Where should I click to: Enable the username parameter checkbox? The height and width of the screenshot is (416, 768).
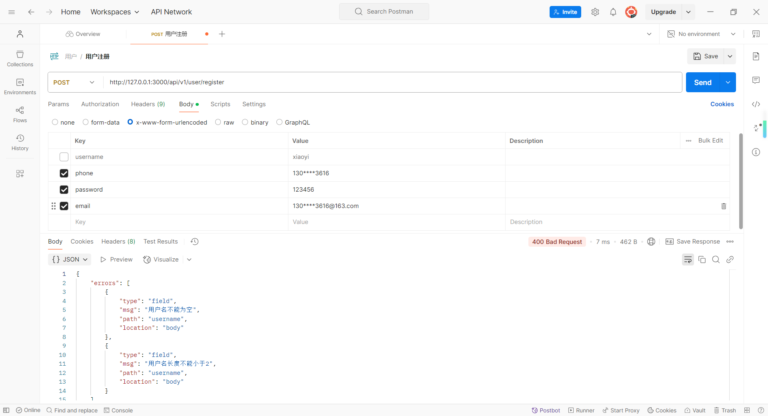(64, 157)
